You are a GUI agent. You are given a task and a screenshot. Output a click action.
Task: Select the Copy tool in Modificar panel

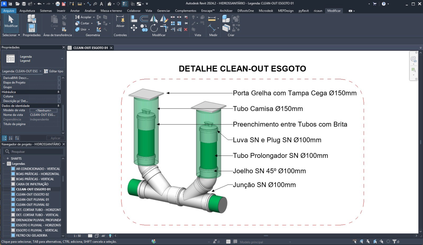pos(144,28)
